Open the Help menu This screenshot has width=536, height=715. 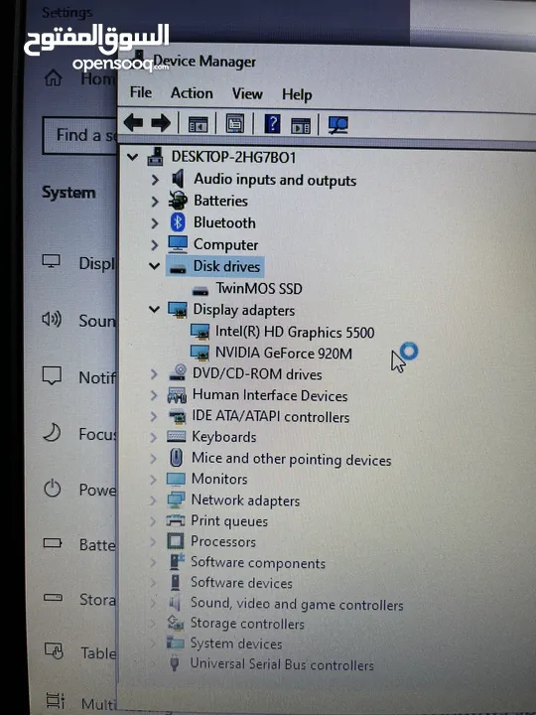[x=297, y=94]
